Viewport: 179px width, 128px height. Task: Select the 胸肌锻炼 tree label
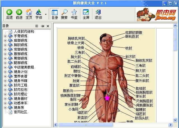click(20, 45)
